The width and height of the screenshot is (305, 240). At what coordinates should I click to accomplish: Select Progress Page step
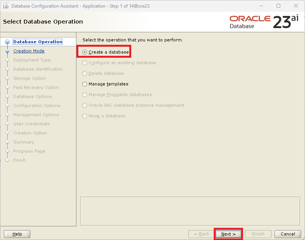pos(29,151)
